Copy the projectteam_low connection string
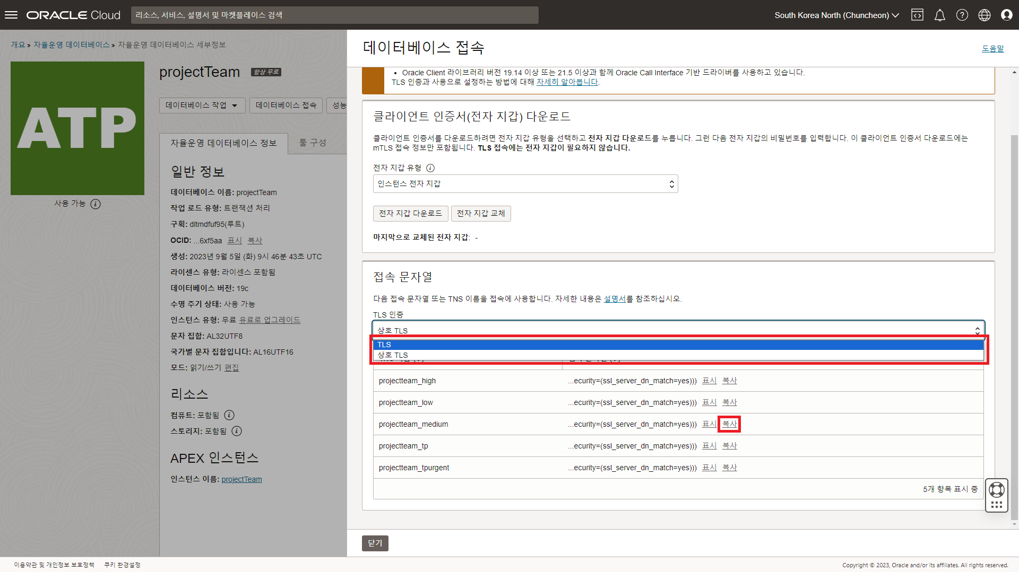The height and width of the screenshot is (572, 1019). [730, 402]
